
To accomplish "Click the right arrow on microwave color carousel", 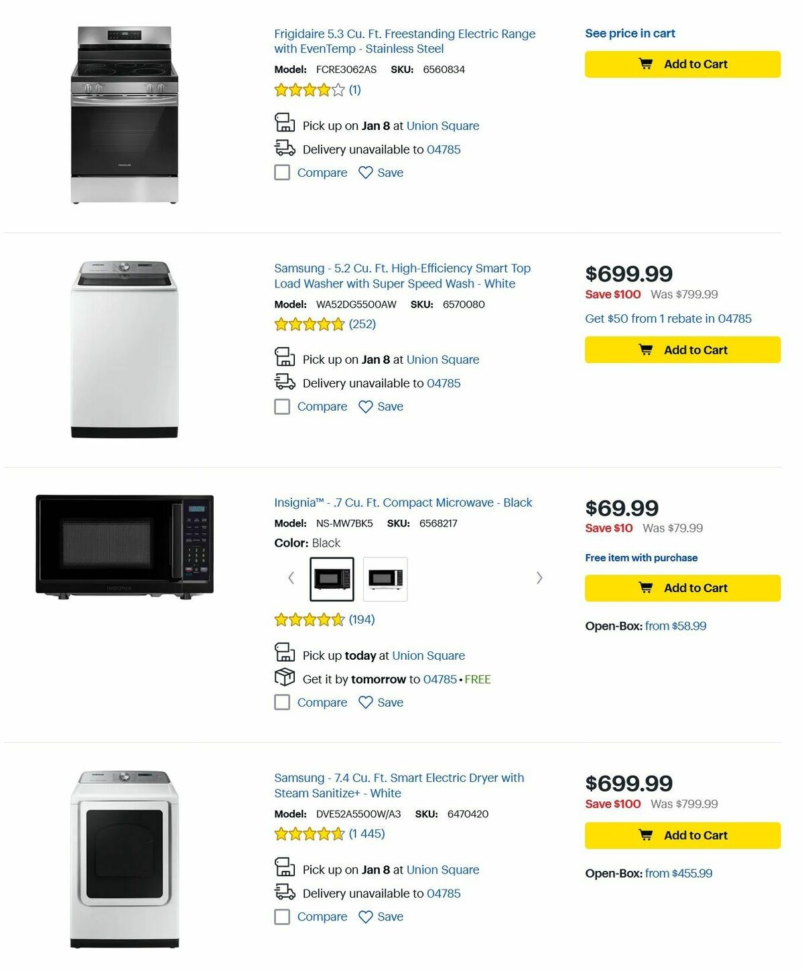I will 539,577.
